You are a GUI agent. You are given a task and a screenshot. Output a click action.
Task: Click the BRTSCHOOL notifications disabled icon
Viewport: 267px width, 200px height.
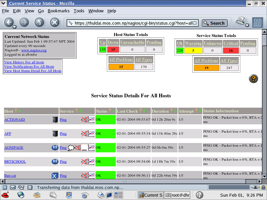(x=84, y=161)
